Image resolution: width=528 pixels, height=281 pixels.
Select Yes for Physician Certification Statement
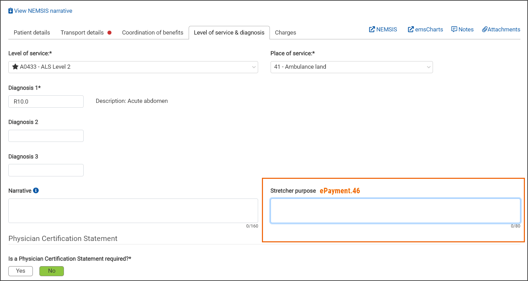point(20,271)
